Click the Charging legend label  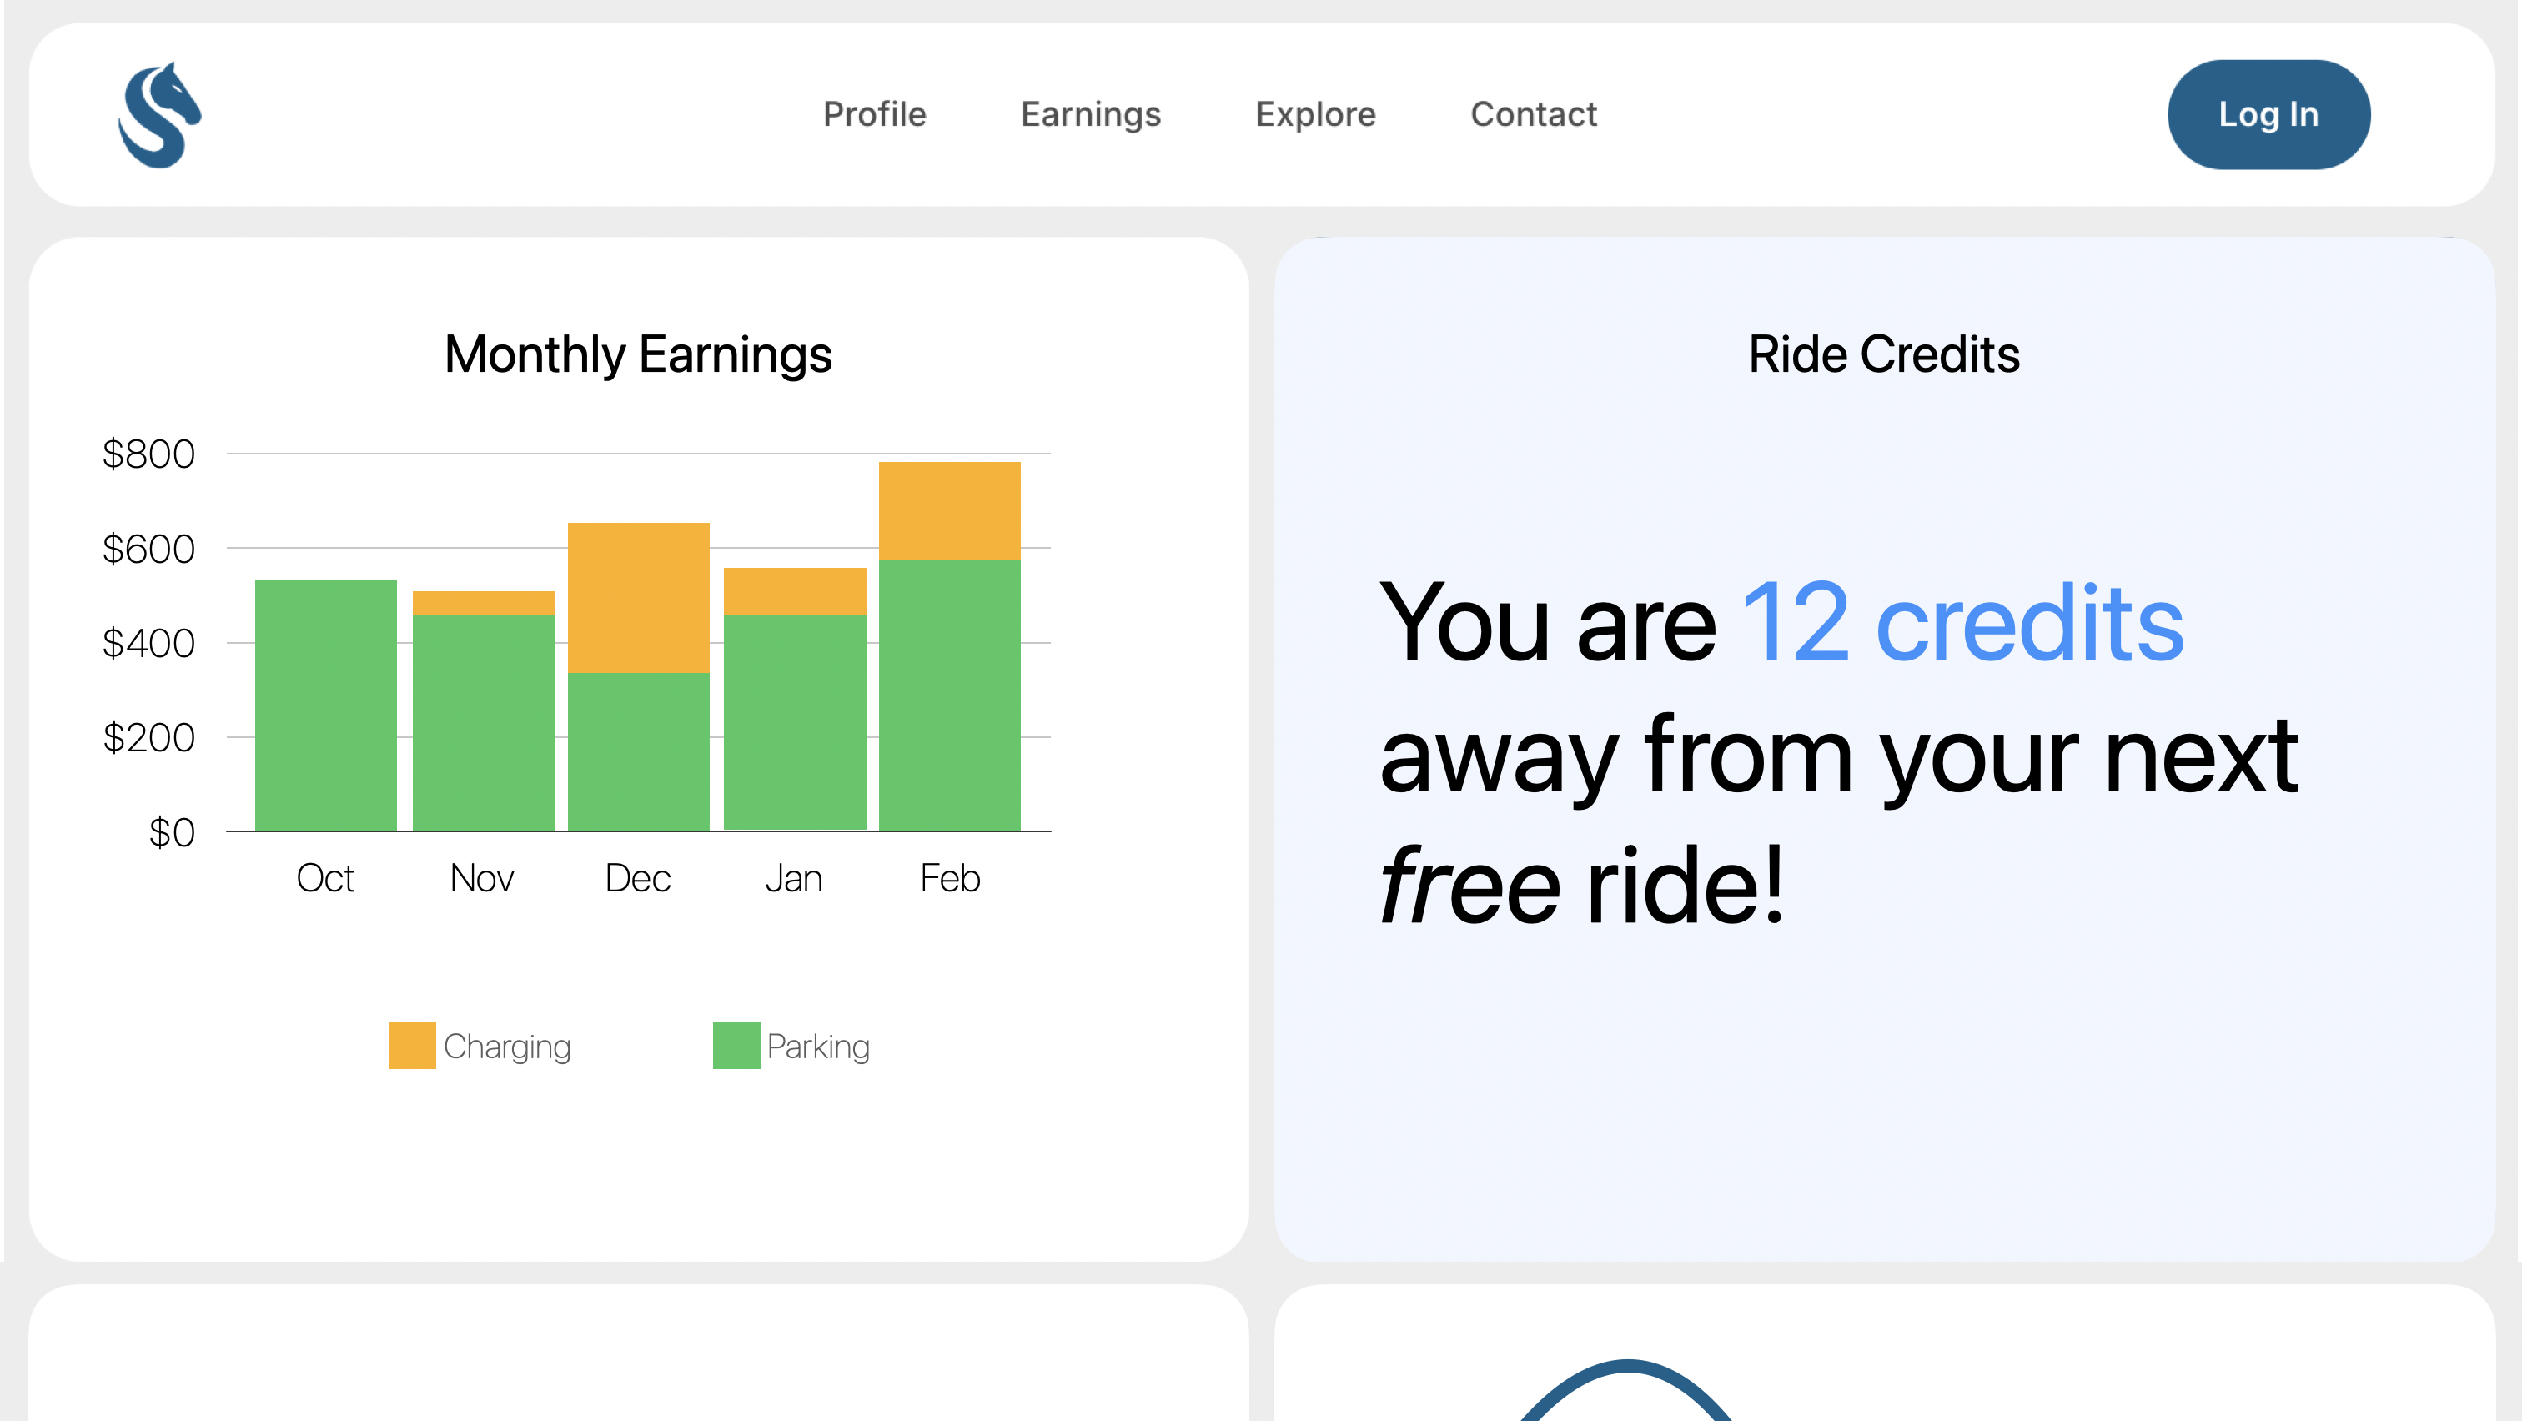(x=507, y=1047)
